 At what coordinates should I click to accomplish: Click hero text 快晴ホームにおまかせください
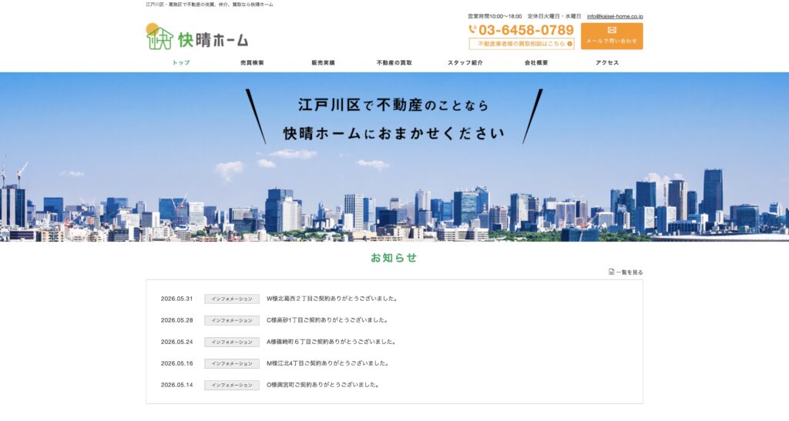coord(394,134)
